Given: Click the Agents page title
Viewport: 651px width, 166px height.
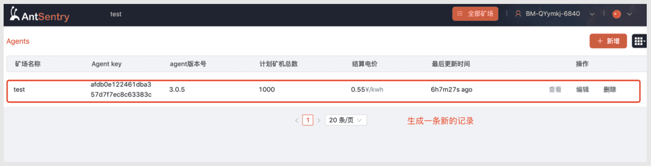Looking at the screenshot, I should click(18, 41).
